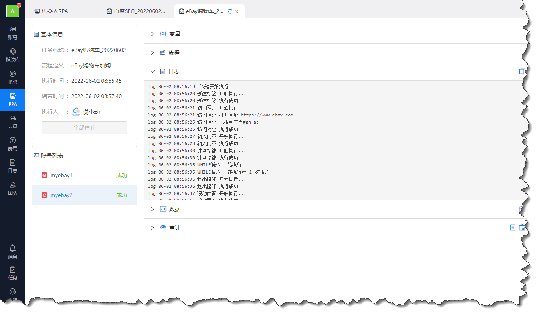Image resolution: width=538 pixels, height=315 pixels.
Task: Go to the IP池 section
Action: click(13, 77)
